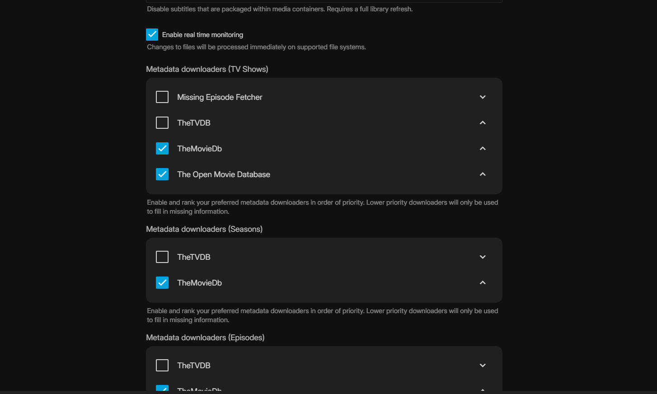Move Missing Episode Fetcher down in priority
The width and height of the screenshot is (657, 394).
click(483, 97)
